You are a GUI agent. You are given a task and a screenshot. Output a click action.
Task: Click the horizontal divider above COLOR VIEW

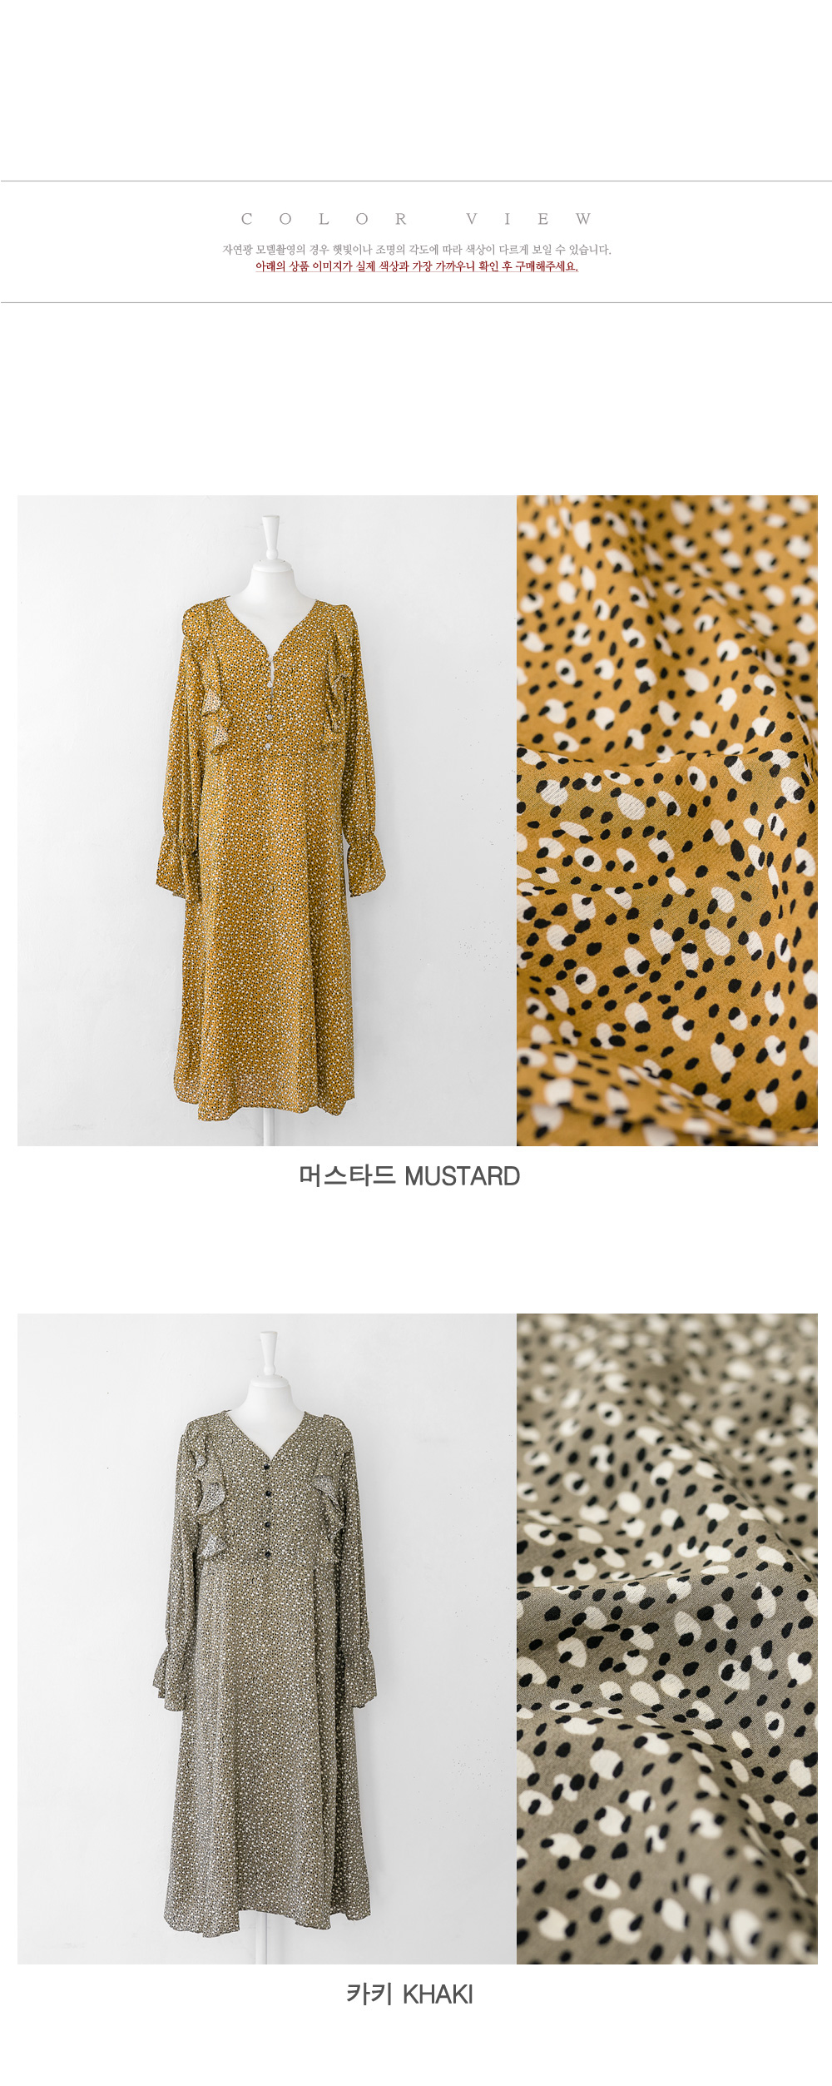[x=416, y=181]
